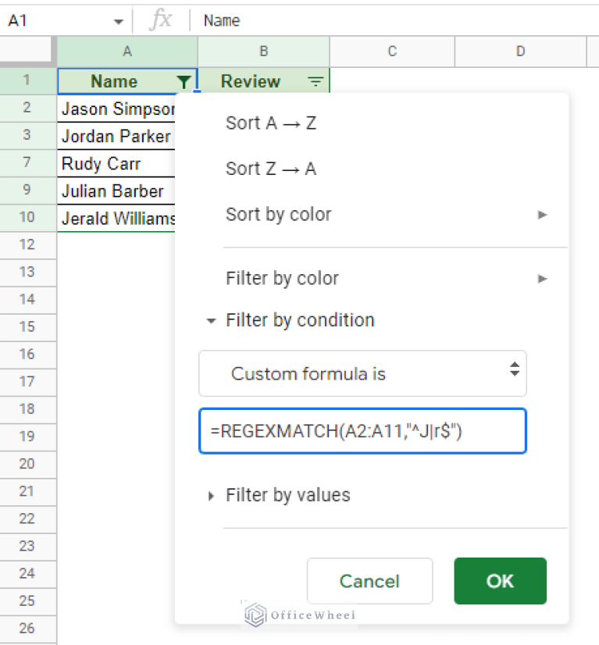
Task: Choose Sort Z → A
Action: tap(271, 169)
